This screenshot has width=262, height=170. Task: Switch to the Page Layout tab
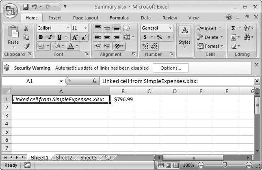tap(86, 18)
